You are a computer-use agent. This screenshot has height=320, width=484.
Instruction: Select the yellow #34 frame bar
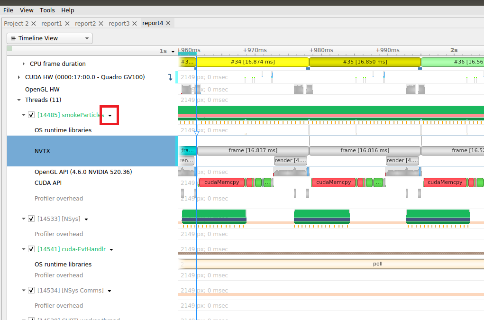coord(252,62)
